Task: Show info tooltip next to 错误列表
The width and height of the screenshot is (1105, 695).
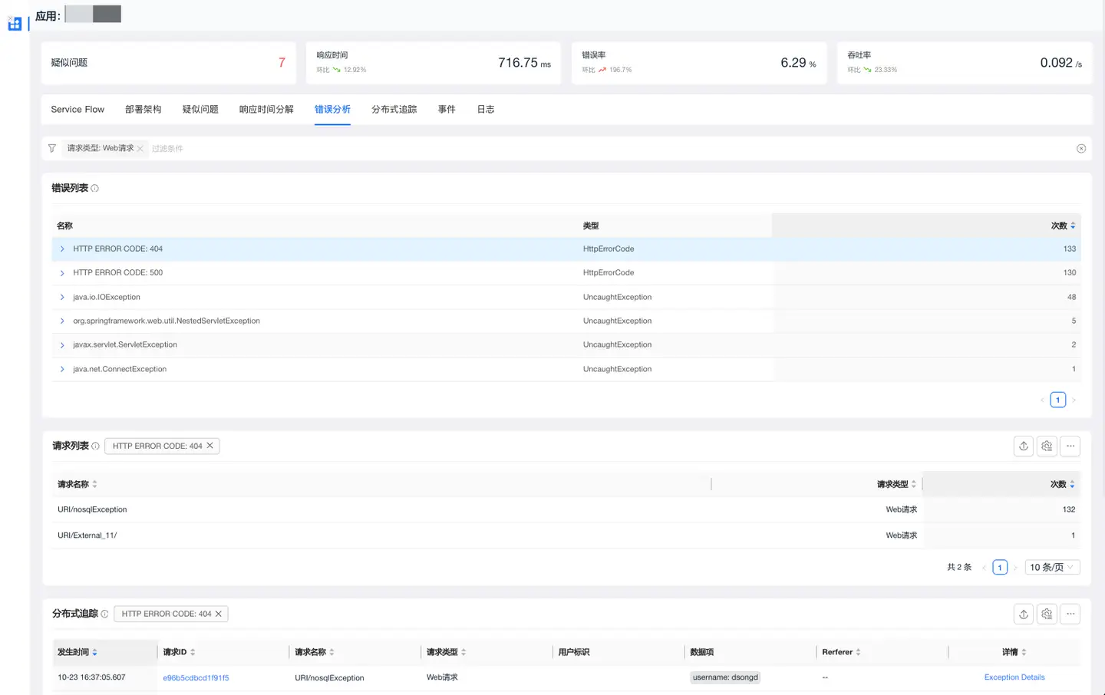Action: coord(95,189)
